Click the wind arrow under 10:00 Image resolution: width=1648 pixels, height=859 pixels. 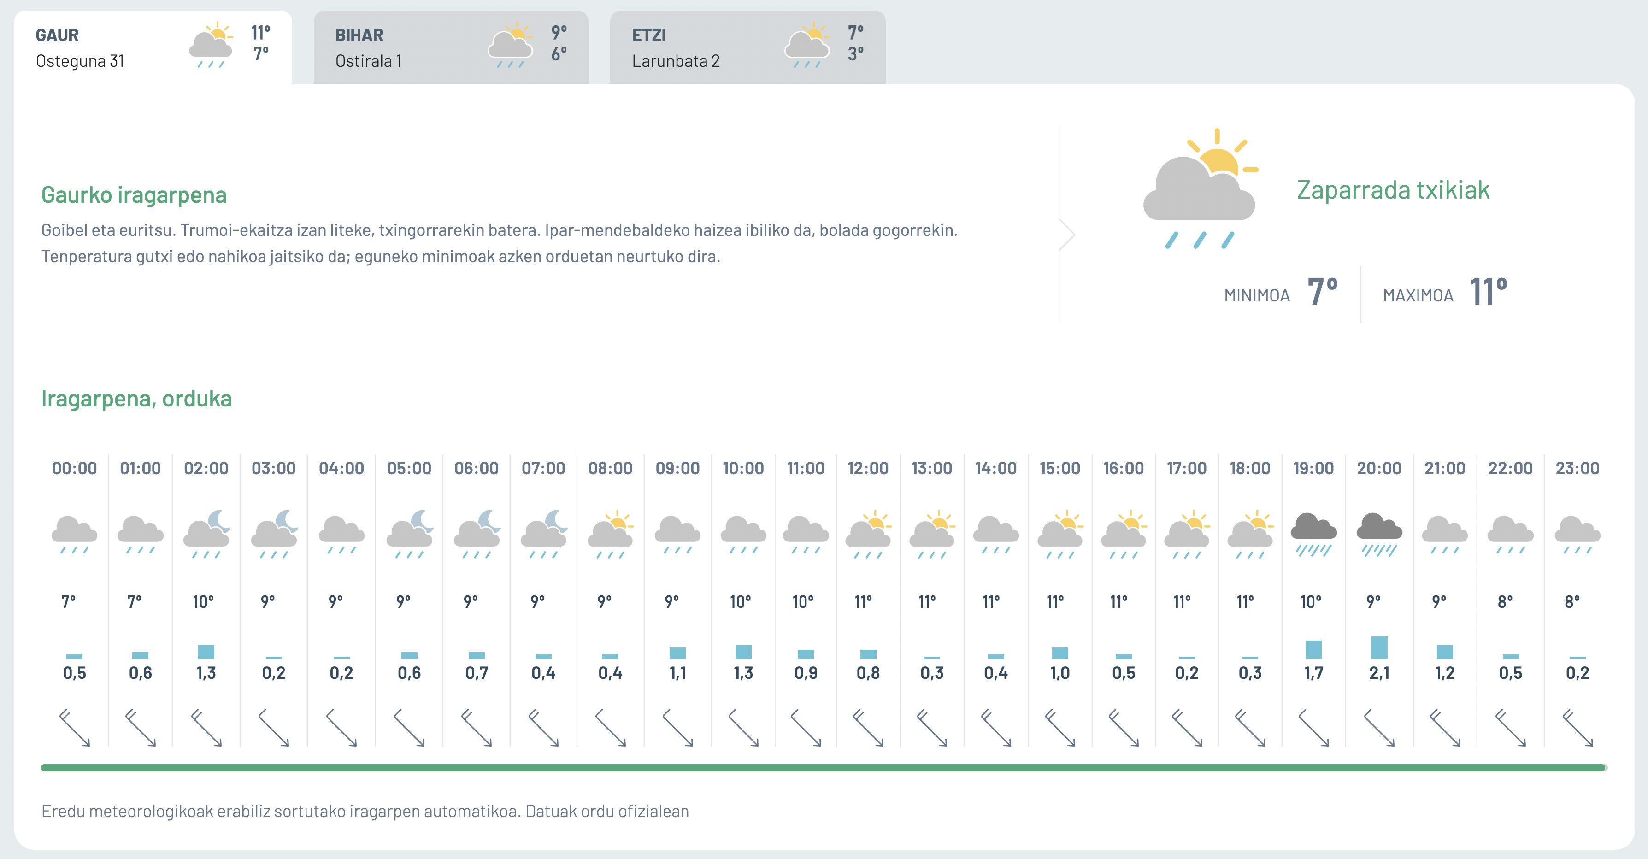(x=743, y=727)
